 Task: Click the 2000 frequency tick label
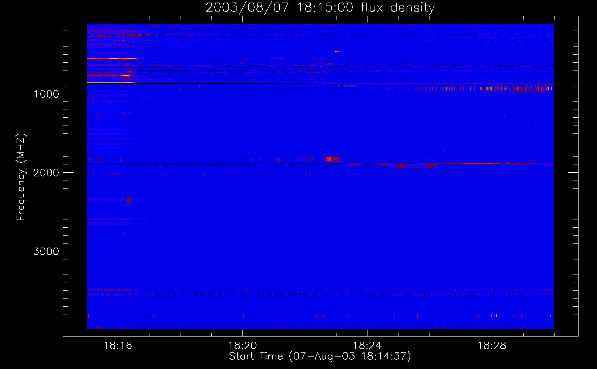(x=46, y=173)
